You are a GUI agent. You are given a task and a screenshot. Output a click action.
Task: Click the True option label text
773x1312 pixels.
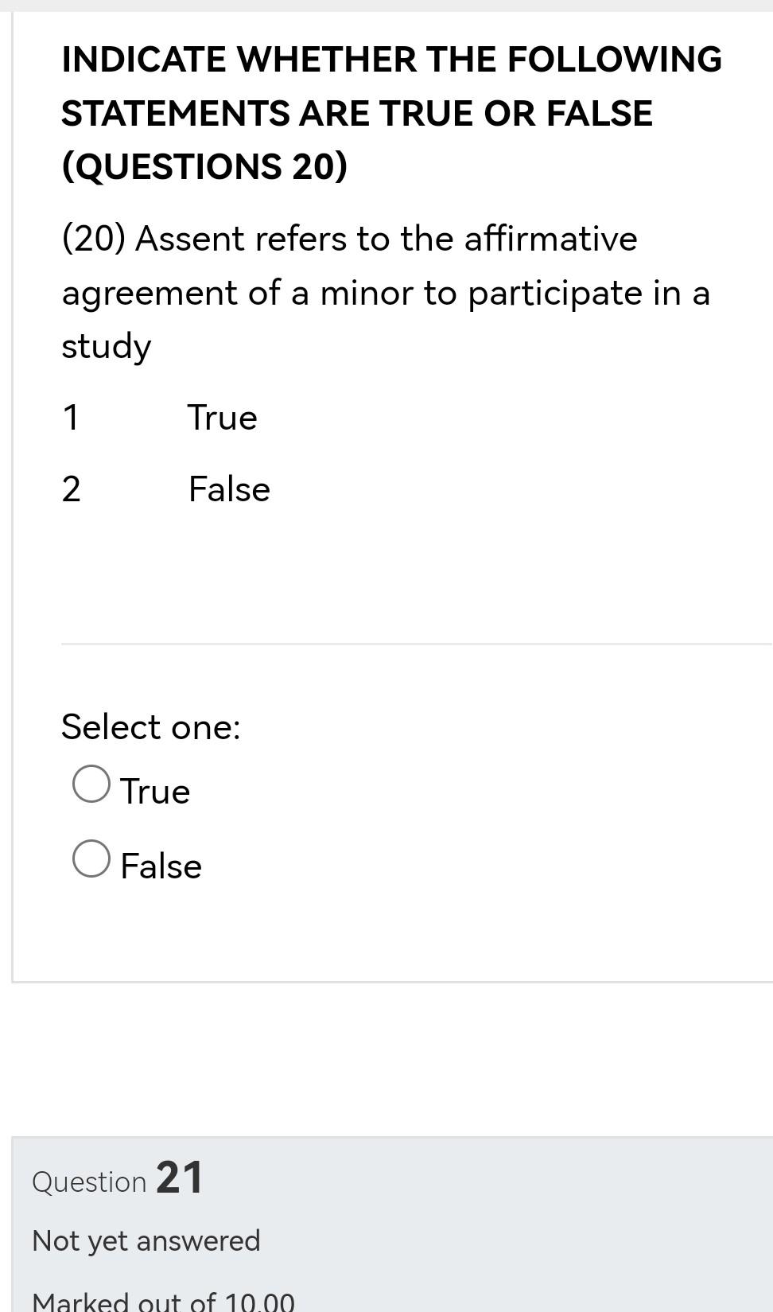(x=156, y=790)
